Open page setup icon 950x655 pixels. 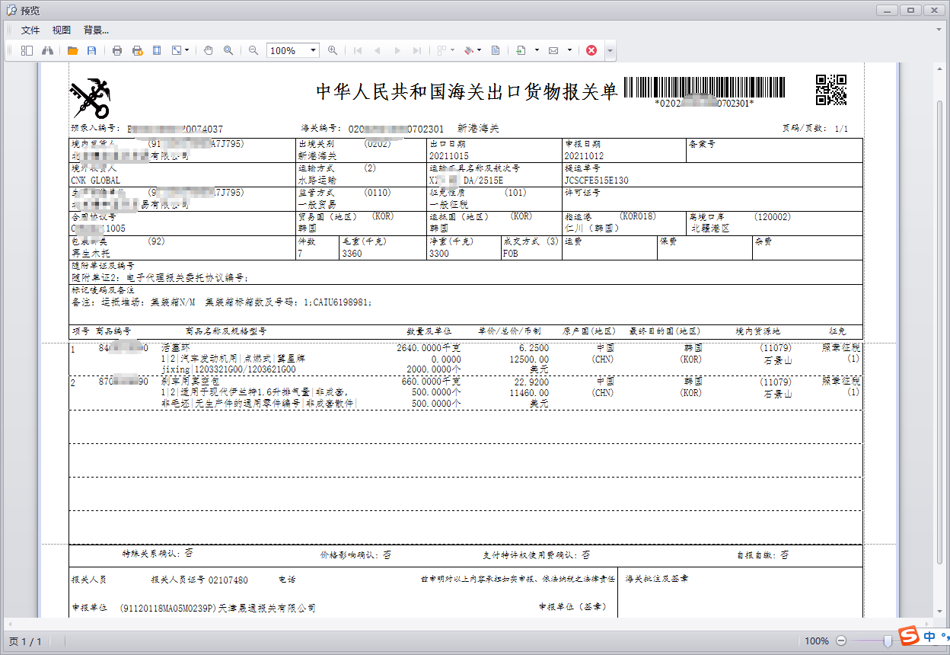click(x=157, y=50)
